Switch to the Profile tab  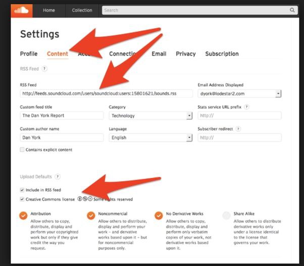click(x=29, y=54)
